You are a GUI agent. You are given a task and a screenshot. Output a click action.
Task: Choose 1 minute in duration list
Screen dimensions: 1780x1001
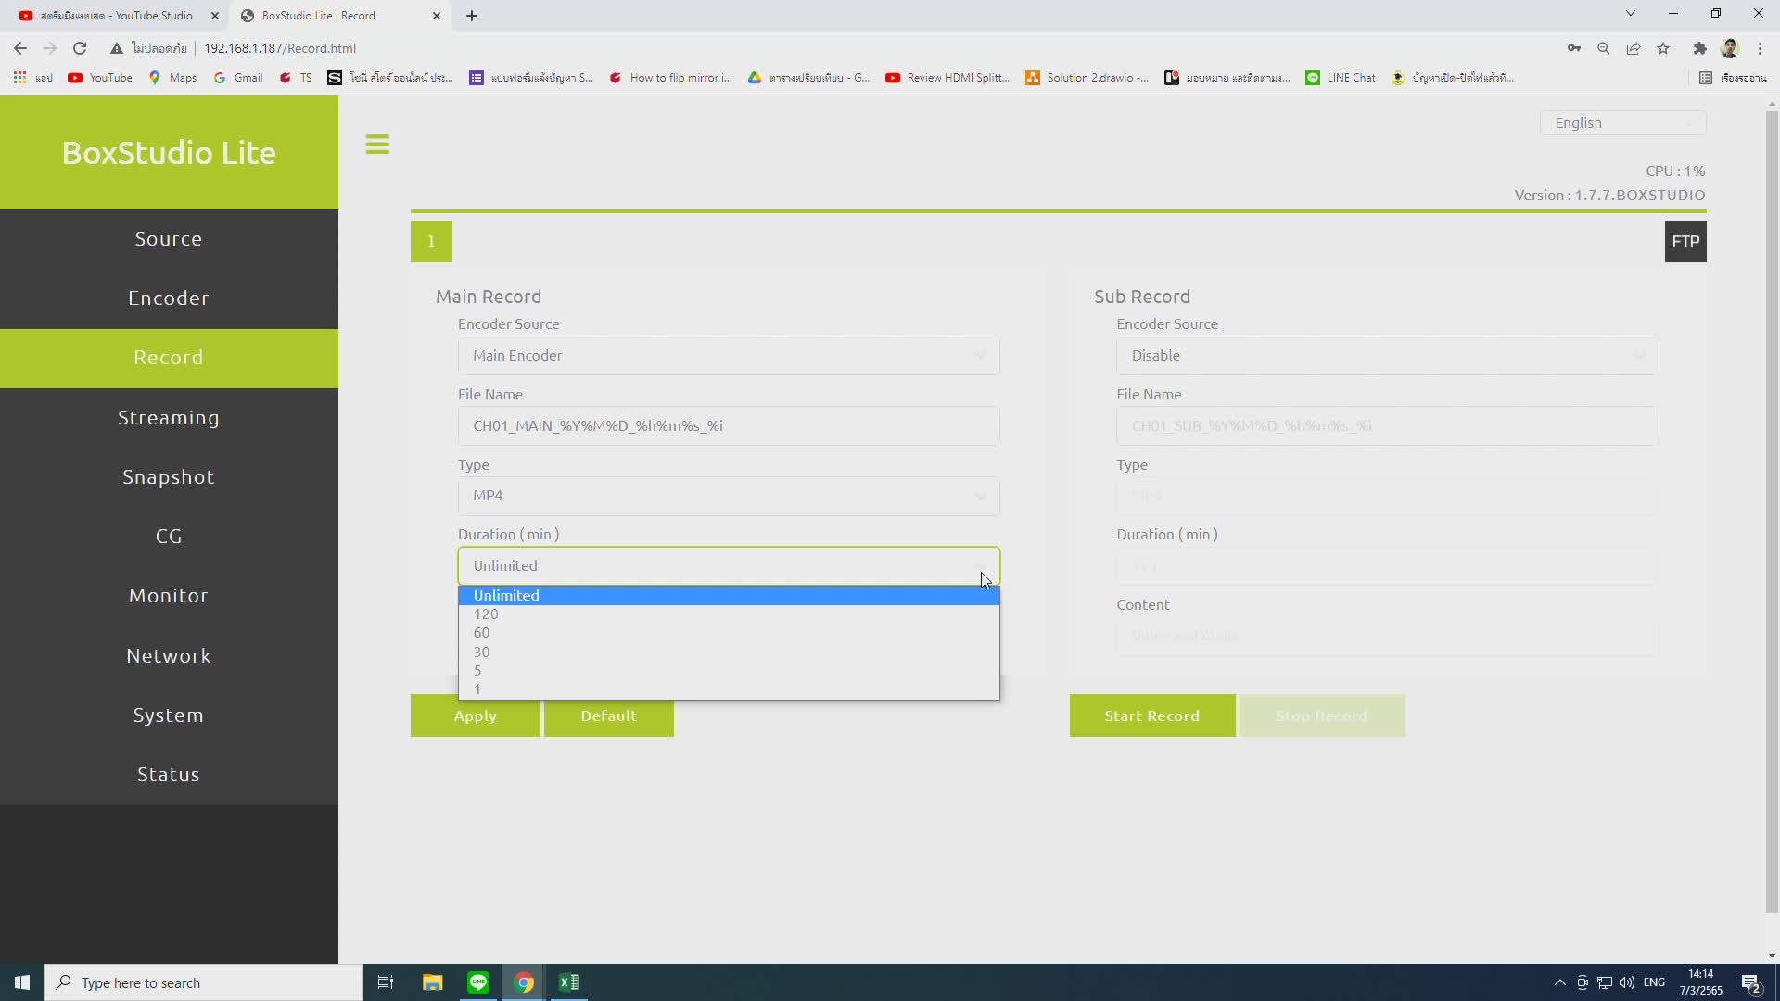[x=729, y=690]
